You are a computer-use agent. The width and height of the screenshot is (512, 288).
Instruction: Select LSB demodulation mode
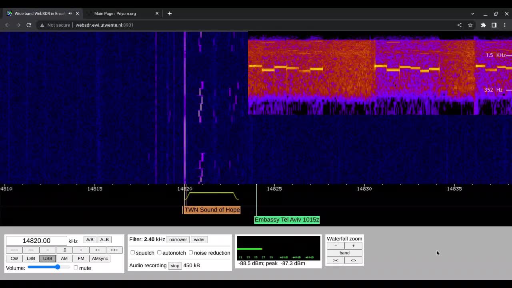[x=31, y=258]
